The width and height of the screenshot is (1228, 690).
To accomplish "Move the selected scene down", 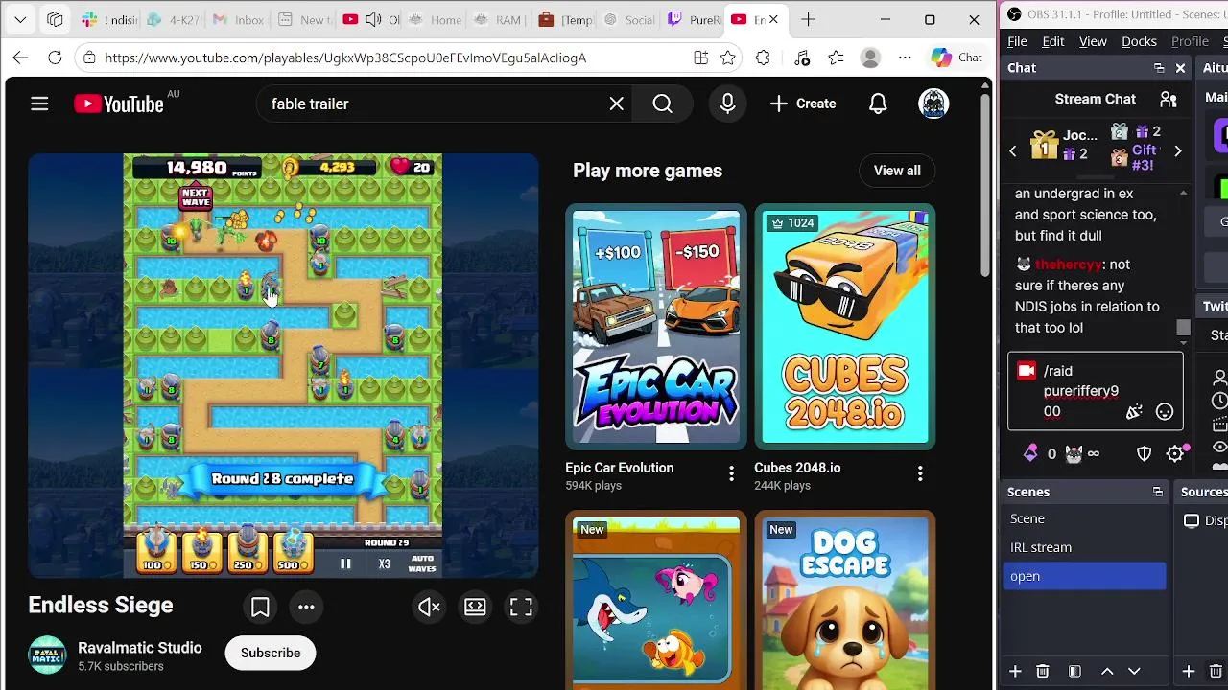I will (1134, 672).
